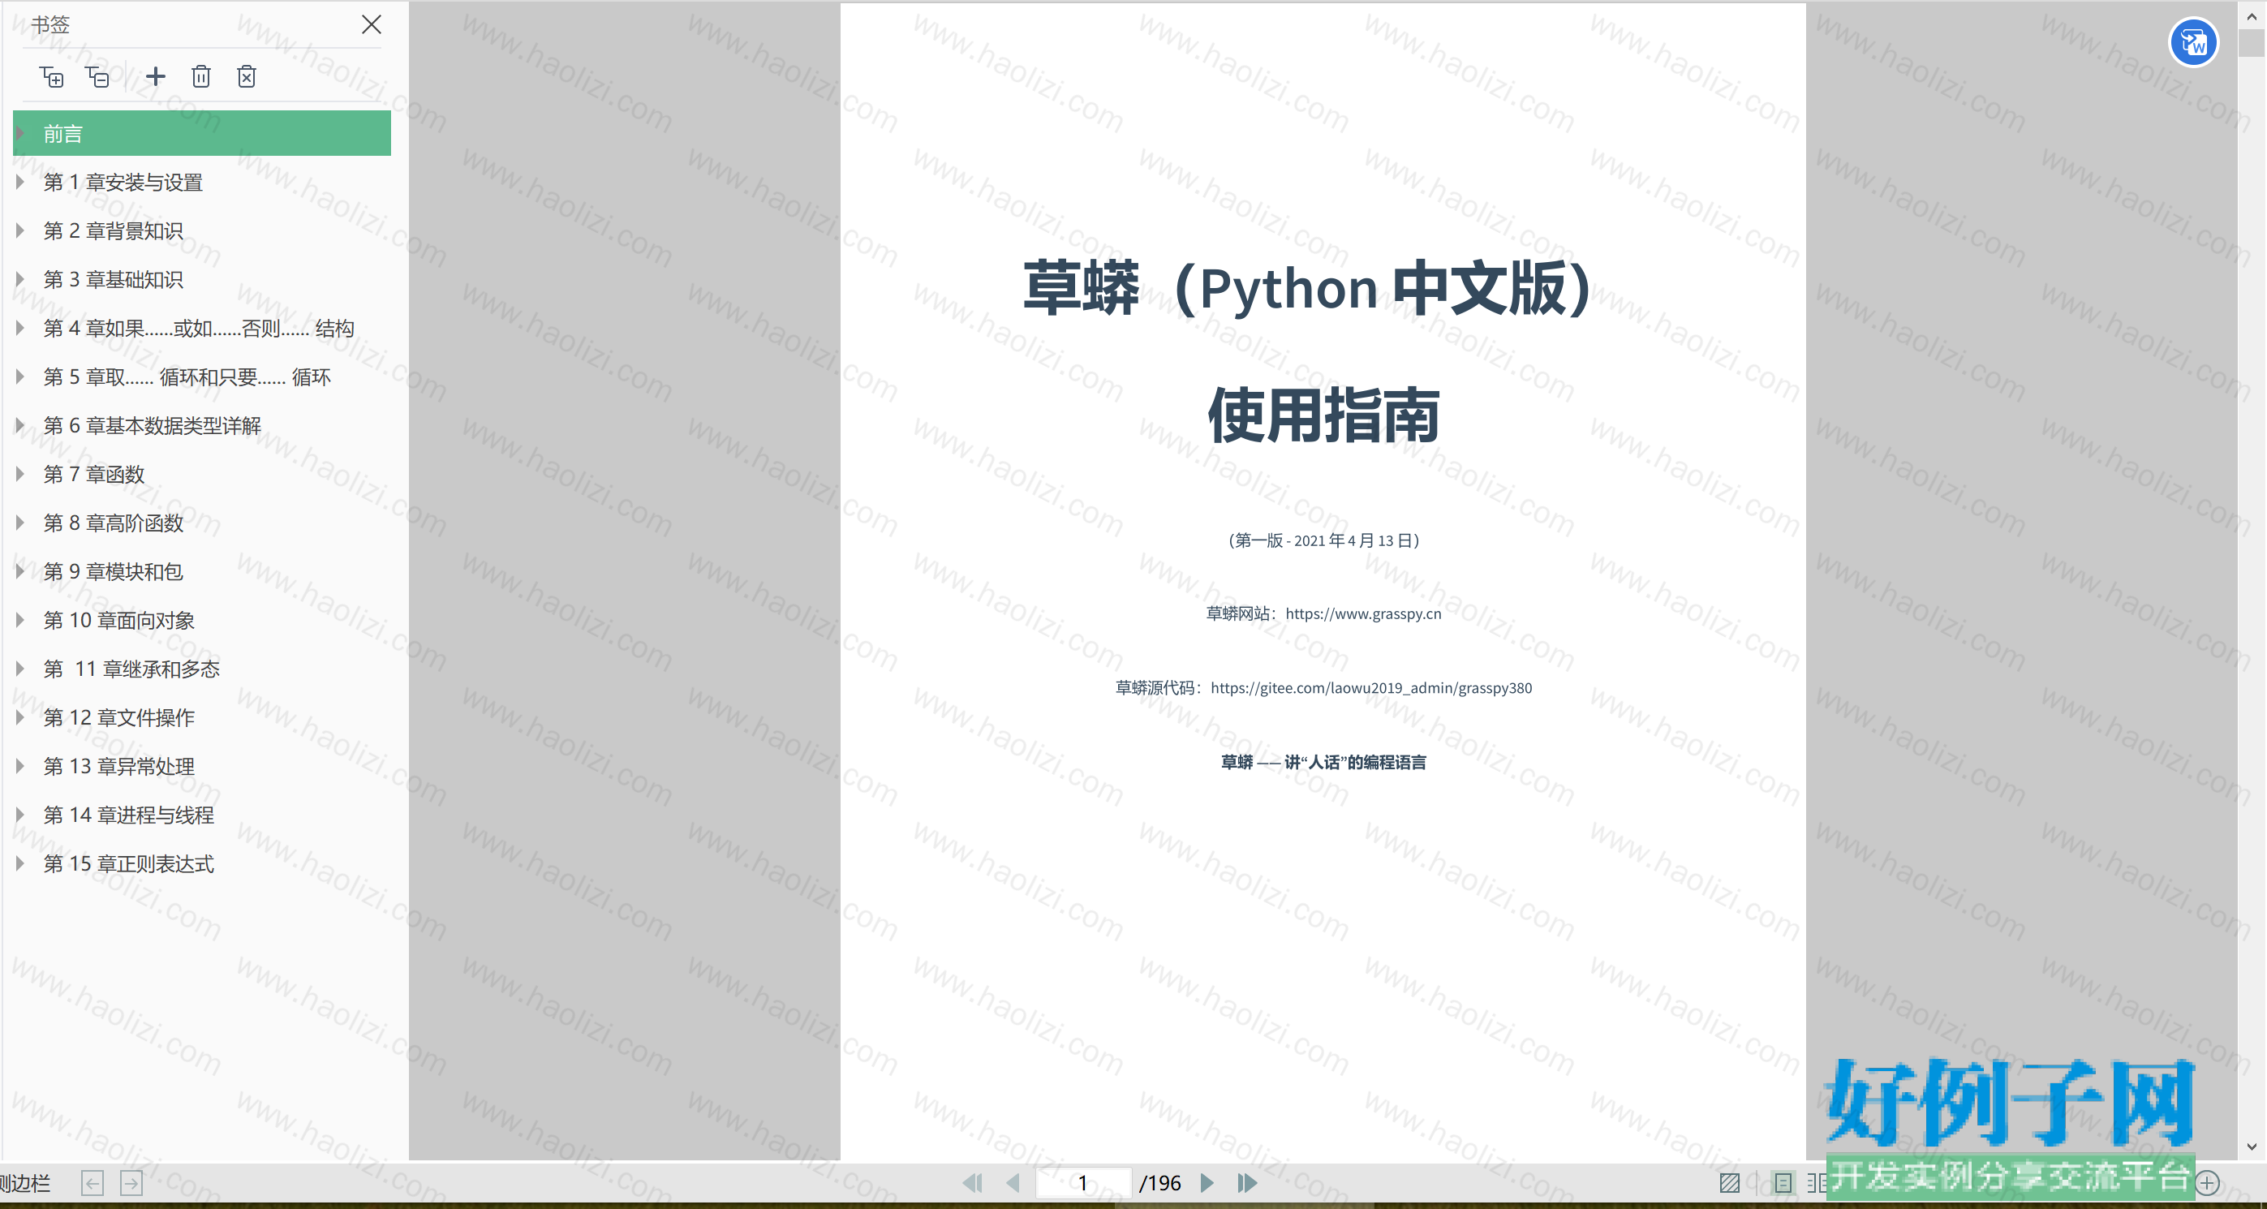Click the collapse all bookmarks icon
Image resolution: width=2267 pixels, height=1209 pixels.
[97, 76]
